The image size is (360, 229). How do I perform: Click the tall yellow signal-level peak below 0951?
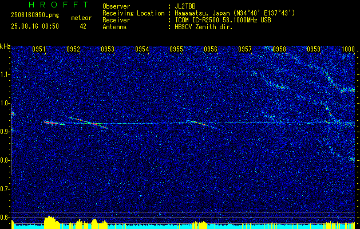point(51,222)
